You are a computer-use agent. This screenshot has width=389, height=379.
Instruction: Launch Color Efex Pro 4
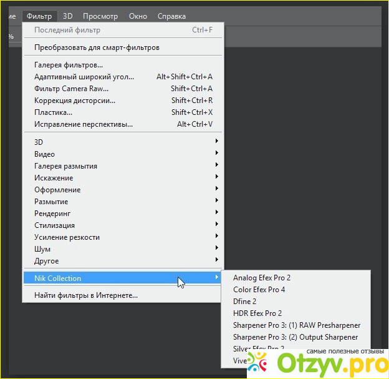(x=259, y=290)
